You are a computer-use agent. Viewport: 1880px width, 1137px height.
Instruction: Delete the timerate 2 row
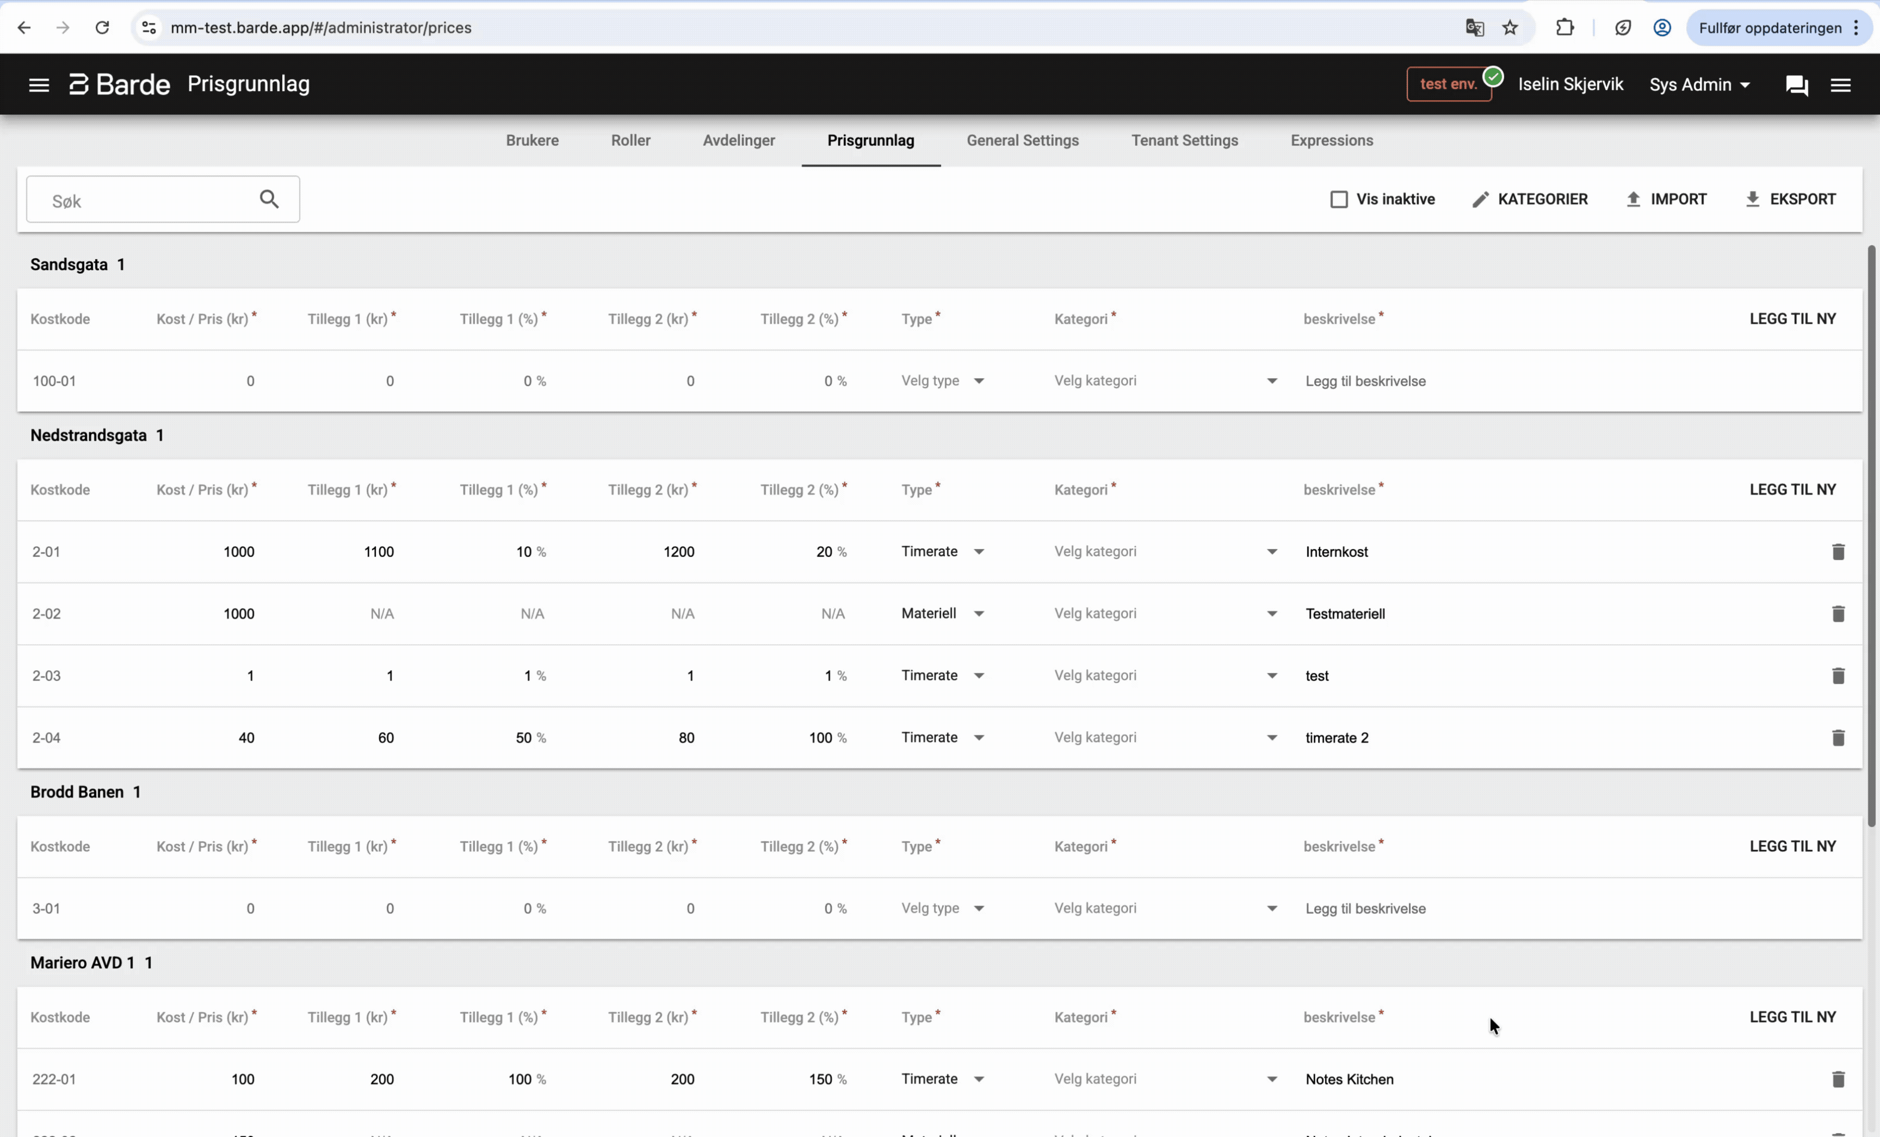[x=1837, y=738]
